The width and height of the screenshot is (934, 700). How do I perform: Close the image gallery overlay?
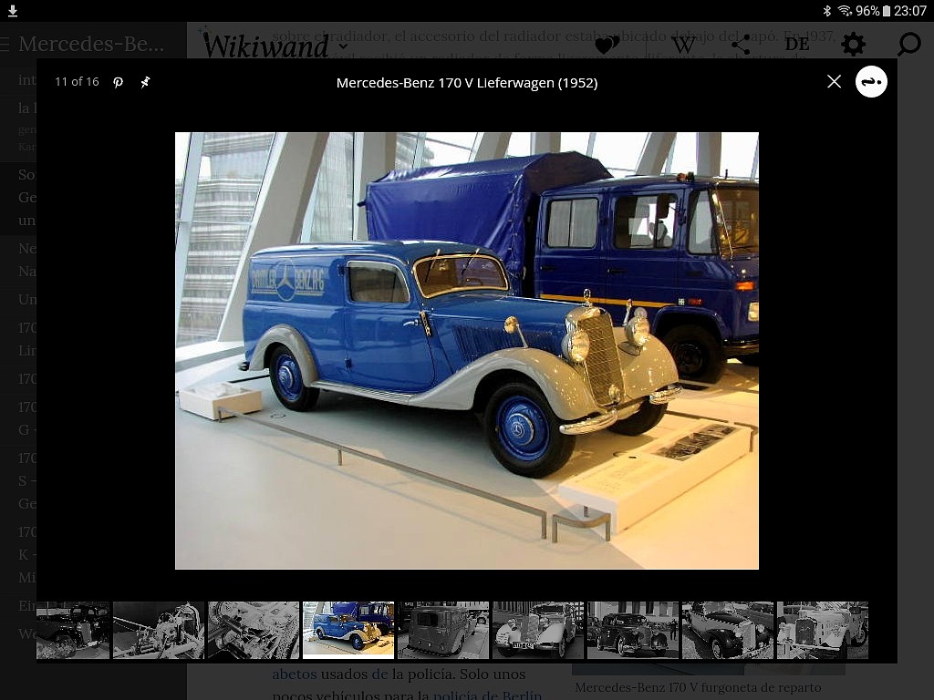click(x=834, y=81)
